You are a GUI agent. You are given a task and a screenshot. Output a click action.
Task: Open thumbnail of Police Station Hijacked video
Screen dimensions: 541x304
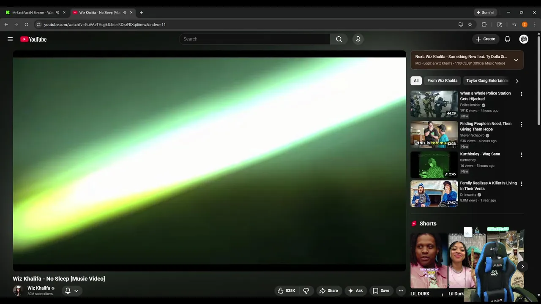point(434,104)
